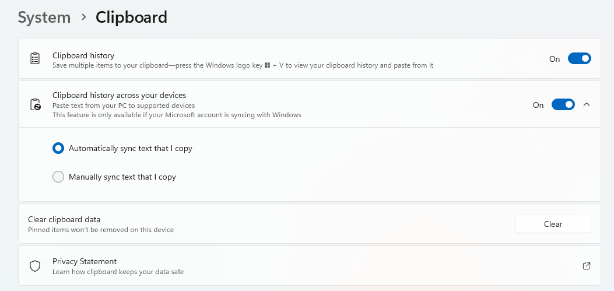Image resolution: width=614 pixels, height=291 pixels.
Task: Click the Clipboard history title text
Action: coord(83,55)
